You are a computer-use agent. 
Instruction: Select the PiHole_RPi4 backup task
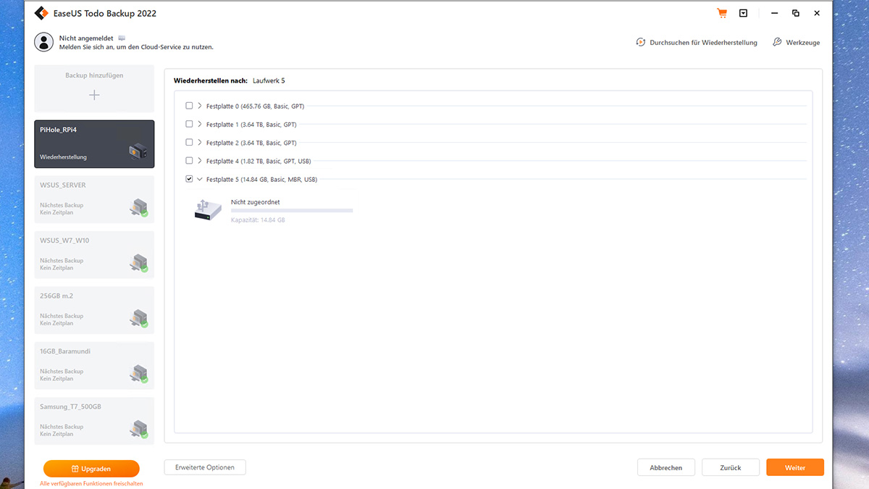tap(94, 143)
